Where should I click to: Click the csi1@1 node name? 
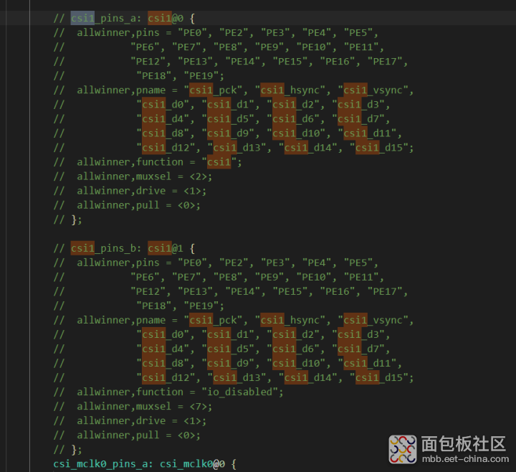coord(166,248)
